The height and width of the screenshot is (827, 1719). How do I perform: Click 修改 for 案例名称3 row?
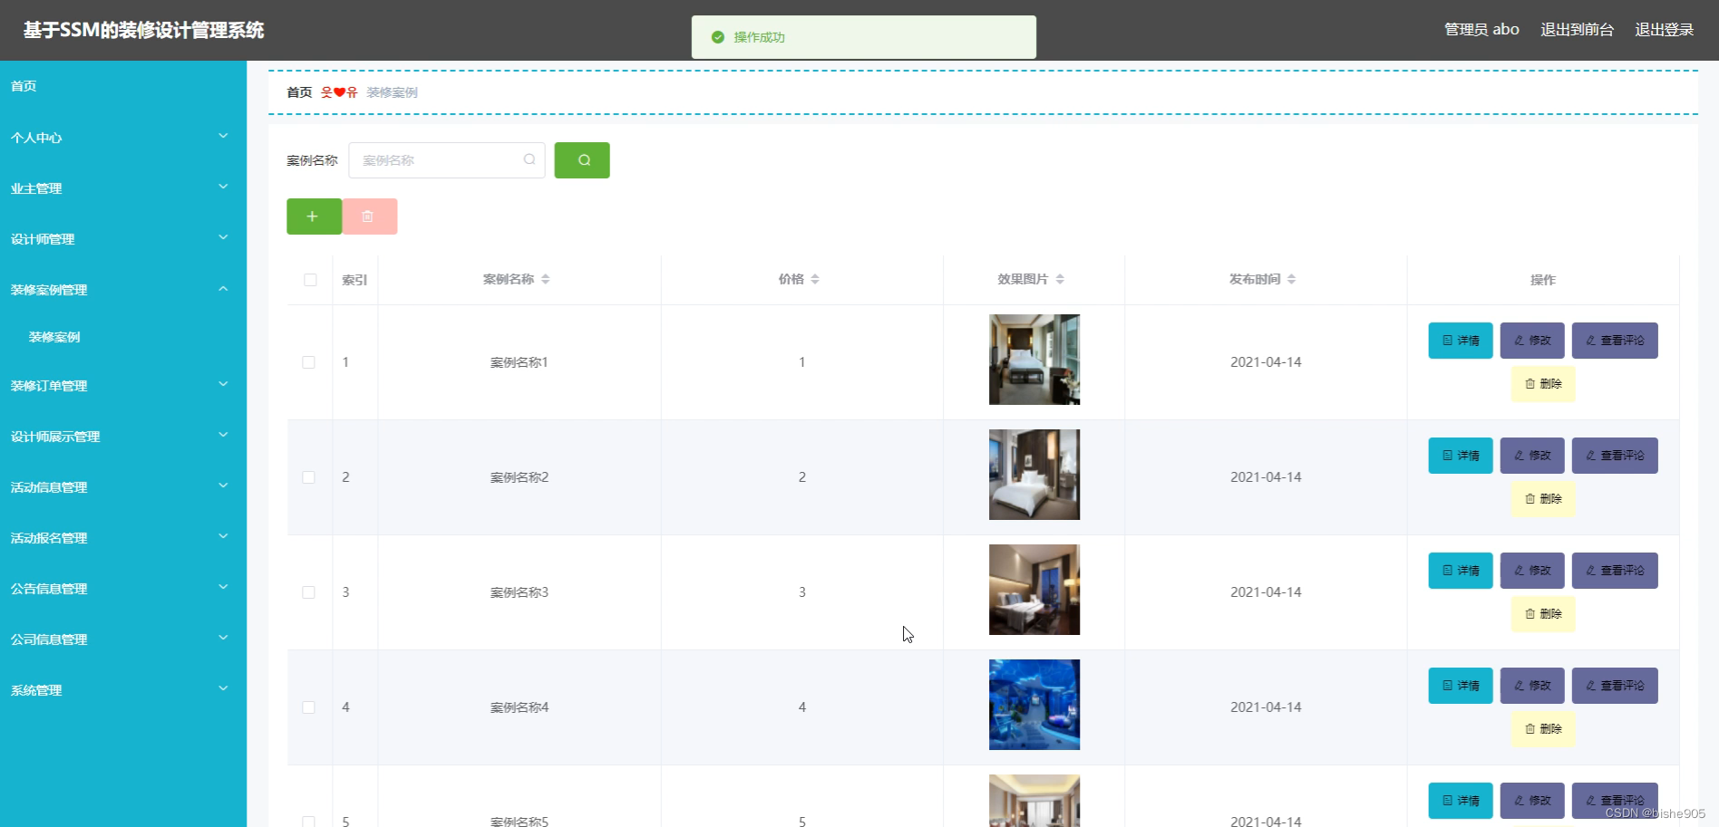[x=1532, y=571]
